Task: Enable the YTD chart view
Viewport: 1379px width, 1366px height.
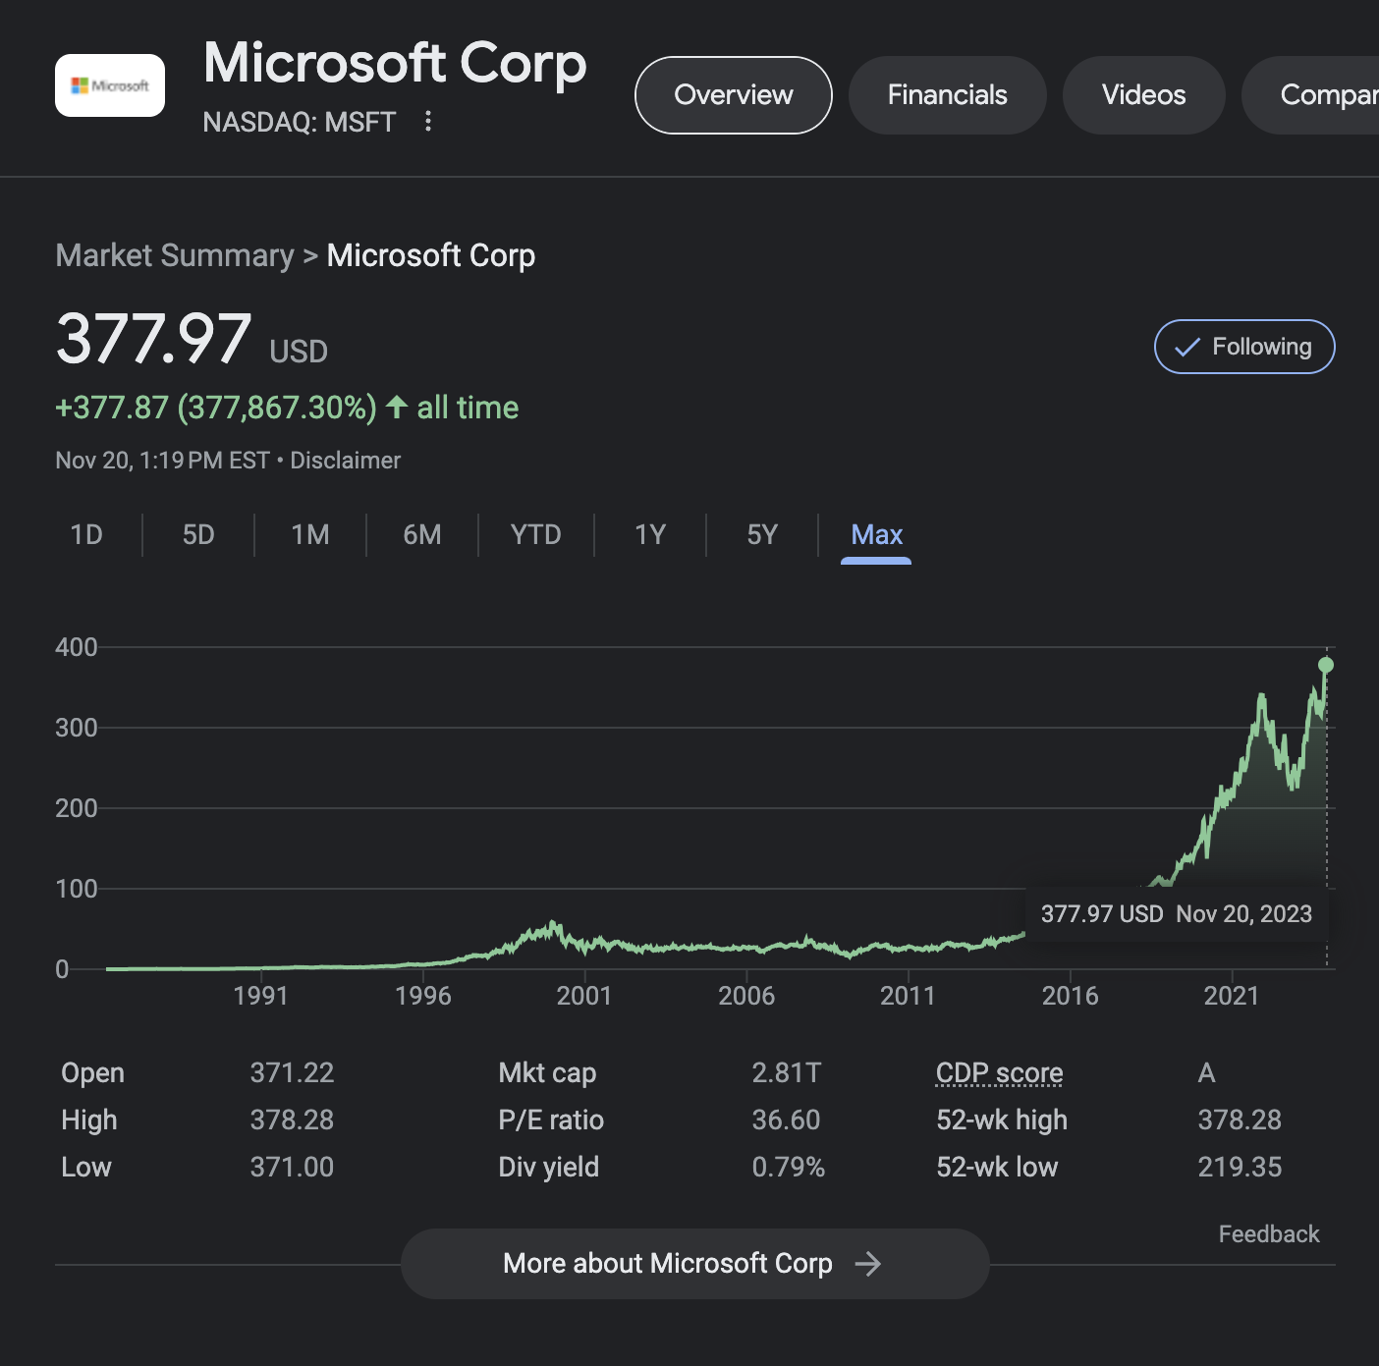Action: point(535,534)
